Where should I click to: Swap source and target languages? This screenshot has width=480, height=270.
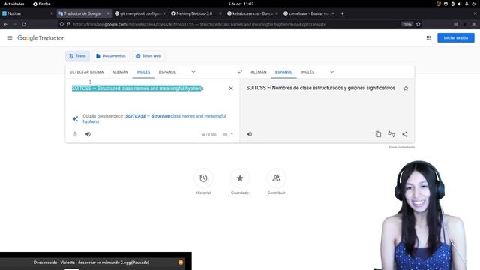pyautogui.click(x=240, y=72)
